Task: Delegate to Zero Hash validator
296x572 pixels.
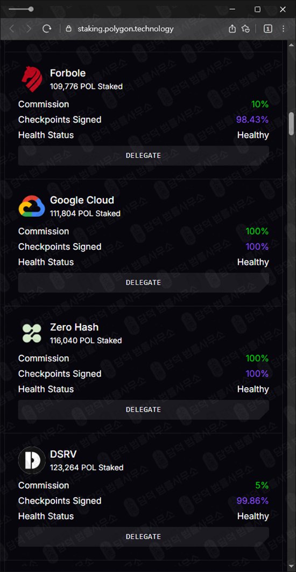Action: click(x=144, y=410)
